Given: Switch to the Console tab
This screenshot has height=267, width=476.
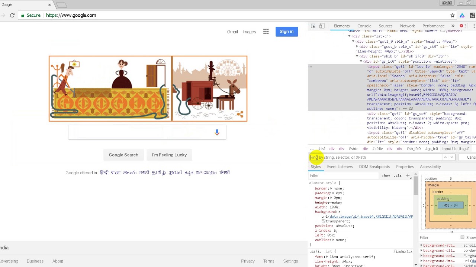Looking at the screenshot, I should pos(364,26).
